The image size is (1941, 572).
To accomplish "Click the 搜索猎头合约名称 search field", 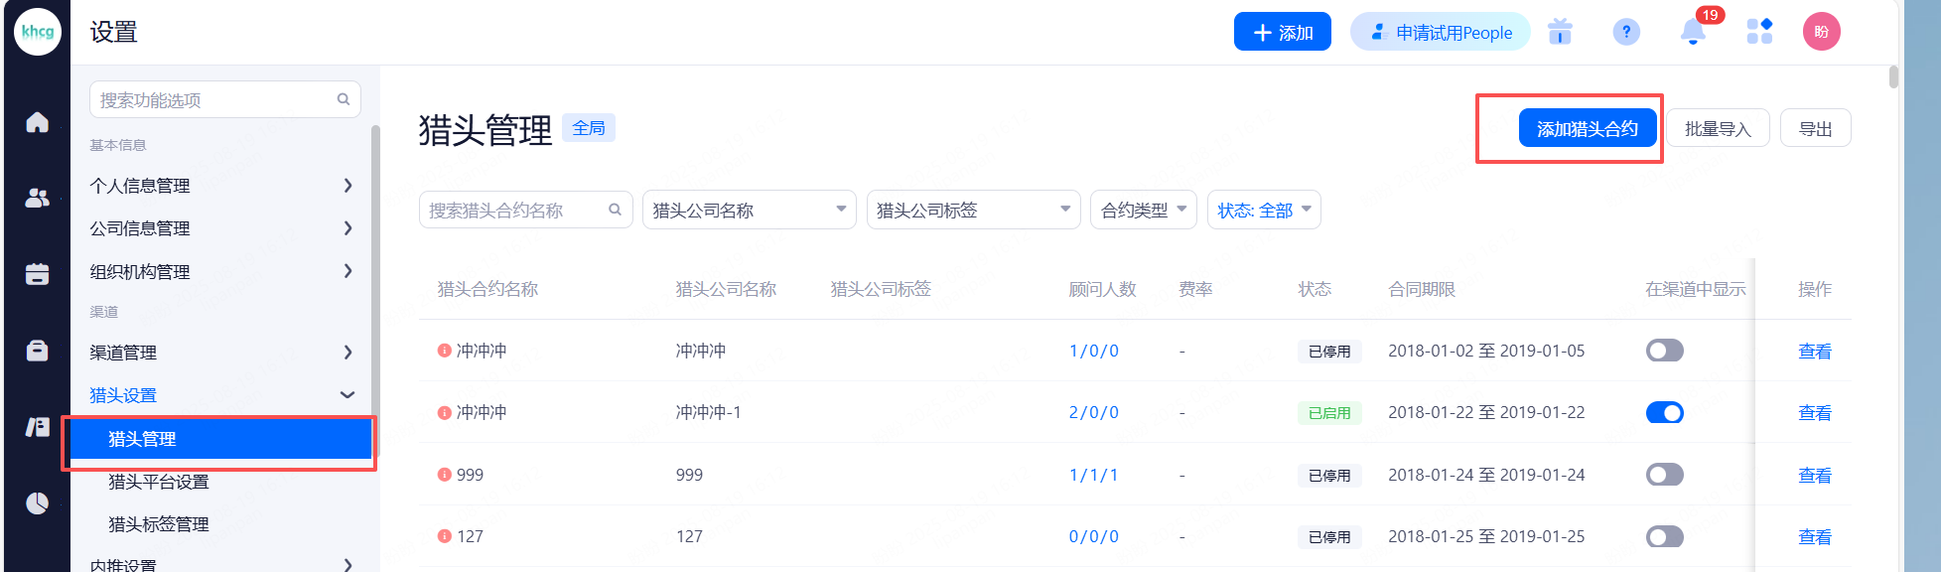I will (514, 210).
